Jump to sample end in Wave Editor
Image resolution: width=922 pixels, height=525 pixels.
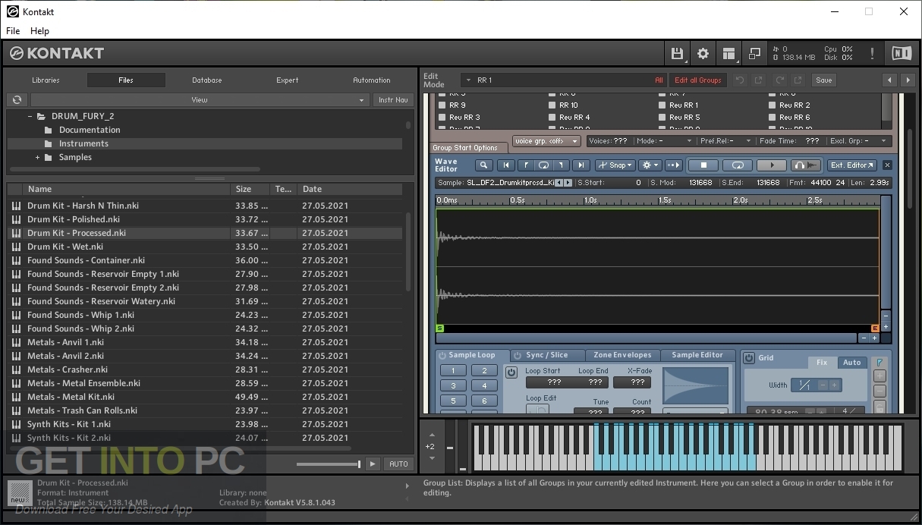[x=581, y=165]
